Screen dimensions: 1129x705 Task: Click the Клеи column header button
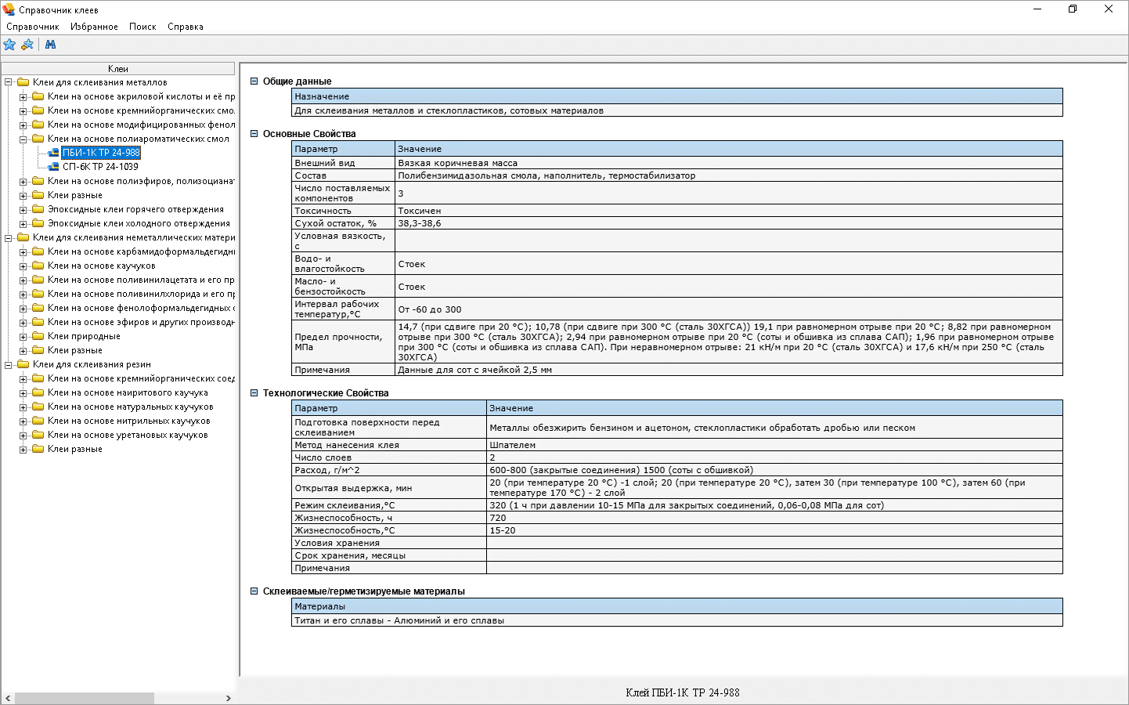[x=118, y=69]
